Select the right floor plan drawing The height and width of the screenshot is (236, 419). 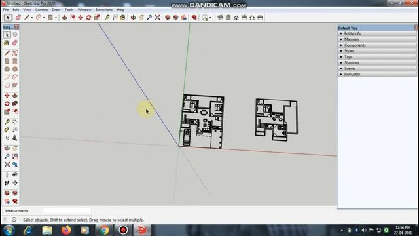coord(276,119)
